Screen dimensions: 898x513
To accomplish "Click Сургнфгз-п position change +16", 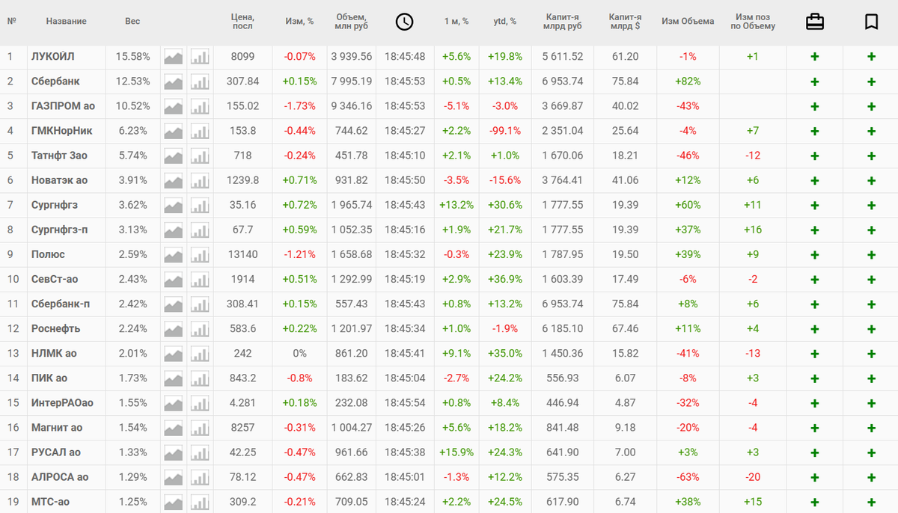I will (752, 230).
